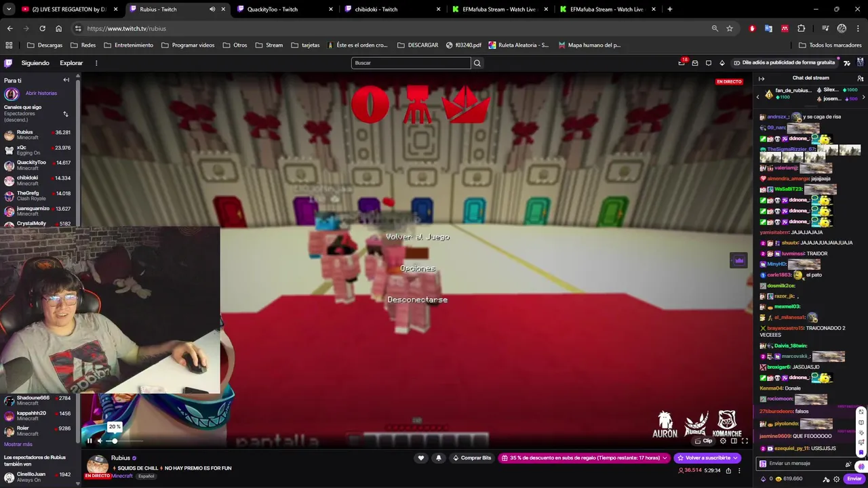Open Twitch notifications inbox with badge 18

click(x=682, y=62)
